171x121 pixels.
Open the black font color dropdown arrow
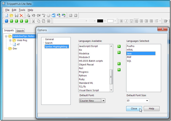[x=105, y=21]
